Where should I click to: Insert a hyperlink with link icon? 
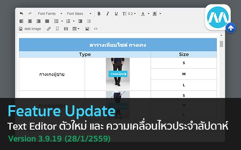click(49, 29)
